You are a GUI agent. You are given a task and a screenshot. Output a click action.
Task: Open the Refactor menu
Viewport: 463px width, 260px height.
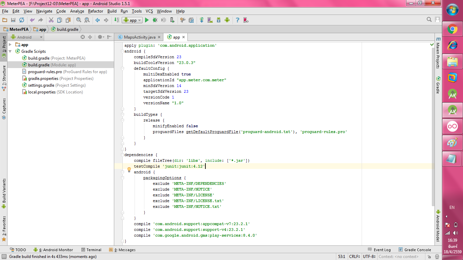tap(95, 11)
